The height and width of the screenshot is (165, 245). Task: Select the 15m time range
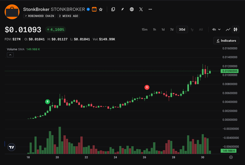coord(144,30)
